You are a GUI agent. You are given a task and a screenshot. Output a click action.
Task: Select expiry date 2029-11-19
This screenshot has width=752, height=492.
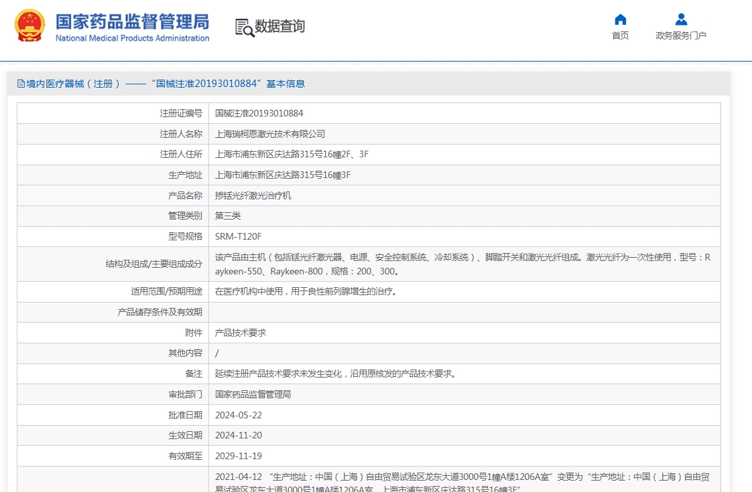coord(239,456)
